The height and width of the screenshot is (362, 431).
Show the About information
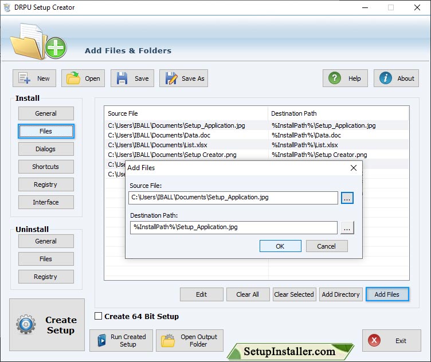396,78
